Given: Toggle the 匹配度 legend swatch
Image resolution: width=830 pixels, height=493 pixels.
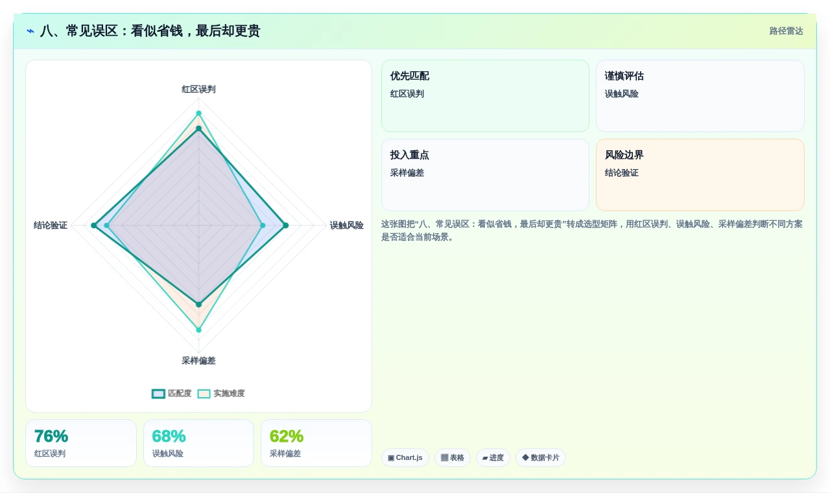Looking at the screenshot, I should [159, 393].
